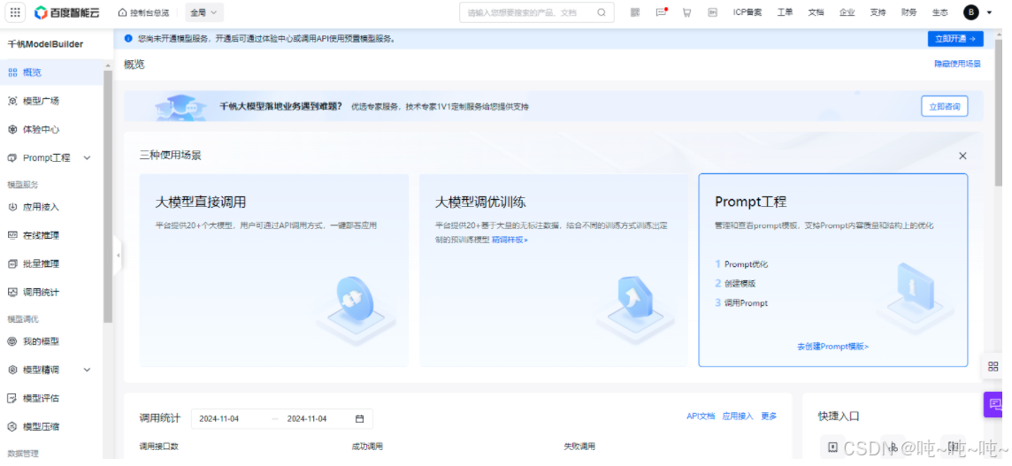
Task: Expand the Prompt工程 sidebar chevron
Action: coord(87,158)
